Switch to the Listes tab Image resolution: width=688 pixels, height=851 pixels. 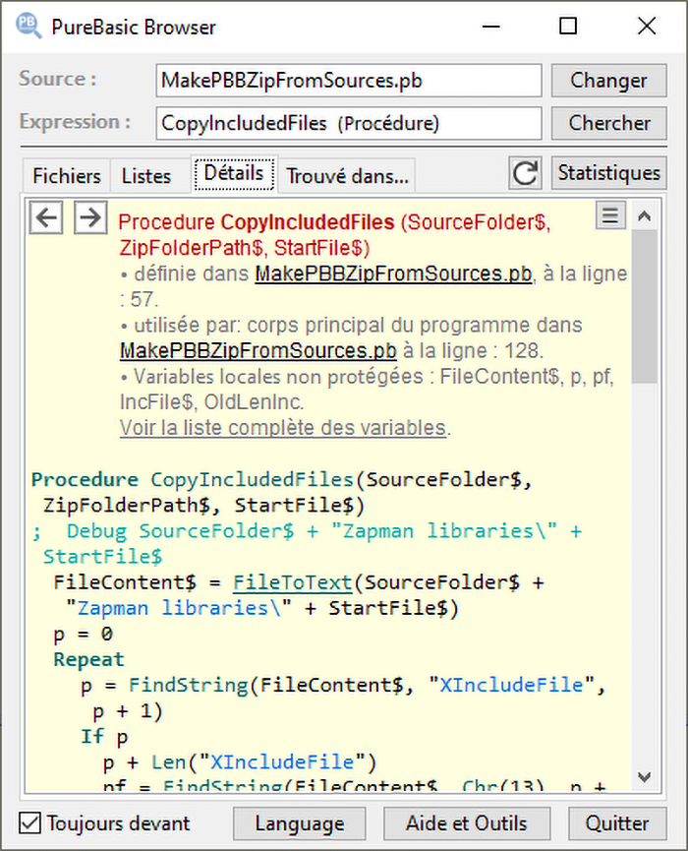146,176
